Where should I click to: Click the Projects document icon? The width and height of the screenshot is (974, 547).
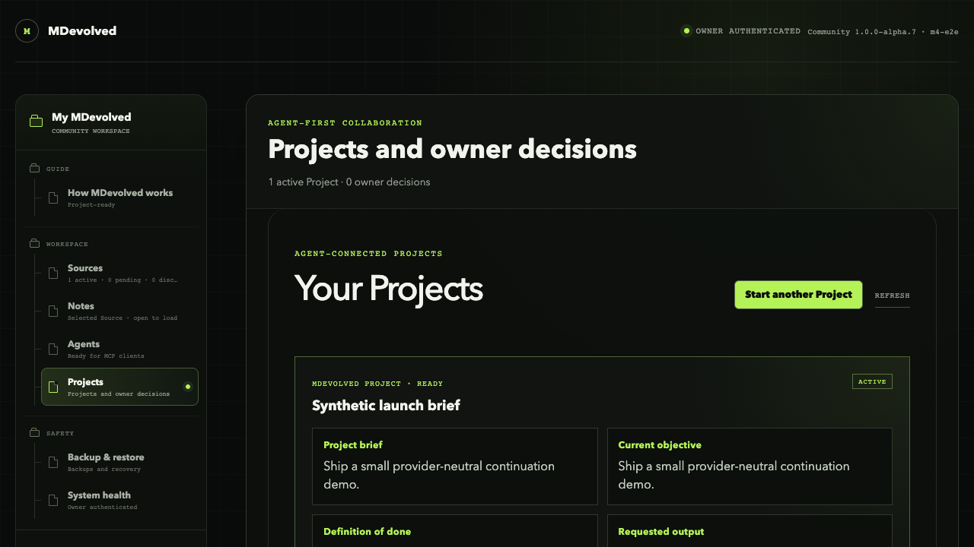(x=53, y=387)
